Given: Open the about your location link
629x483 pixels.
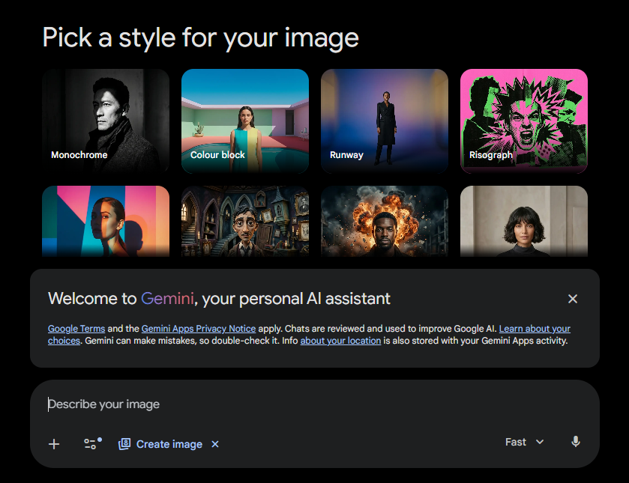Looking at the screenshot, I should (x=340, y=341).
